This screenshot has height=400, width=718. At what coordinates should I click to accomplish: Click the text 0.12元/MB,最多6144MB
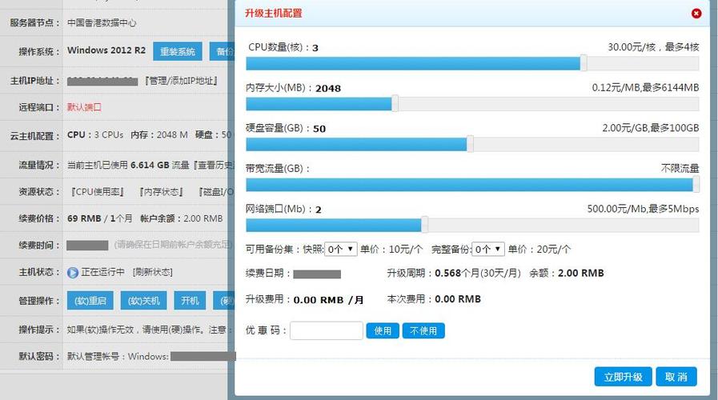click(x=646, y=87)
